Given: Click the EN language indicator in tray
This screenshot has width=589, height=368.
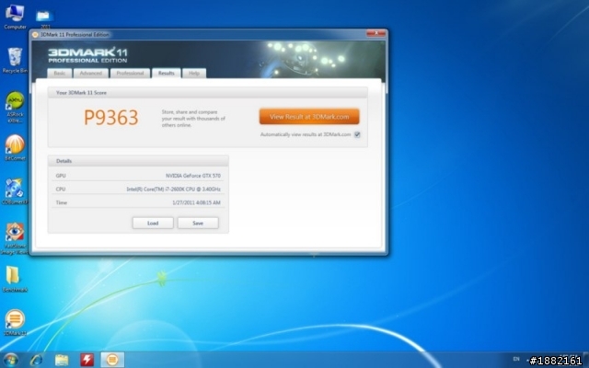Looking at the screenshot, I should point(516,360).
